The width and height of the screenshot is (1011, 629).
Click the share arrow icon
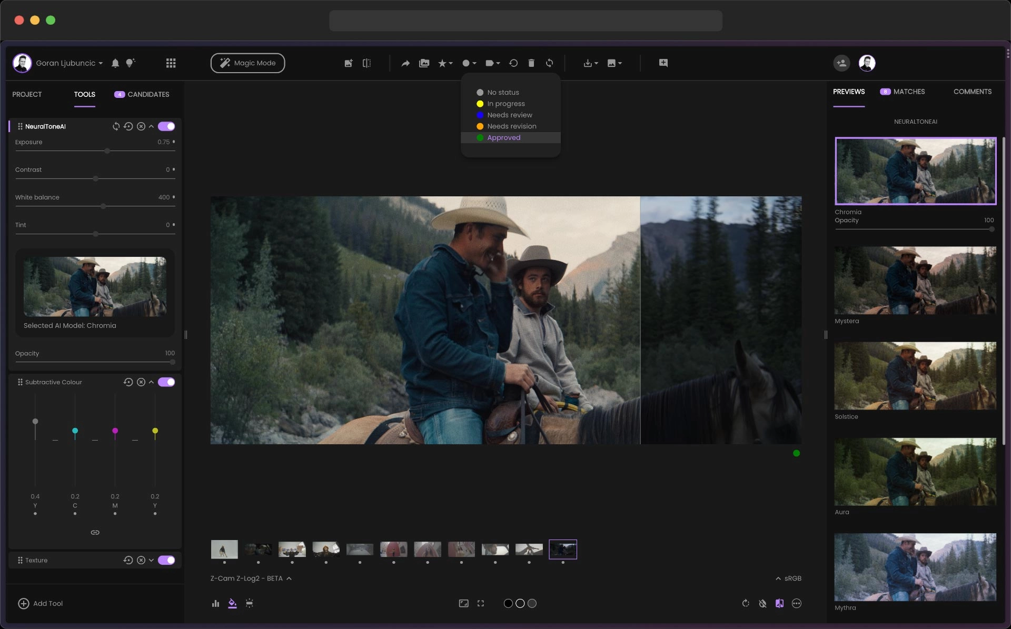[405, 63]
